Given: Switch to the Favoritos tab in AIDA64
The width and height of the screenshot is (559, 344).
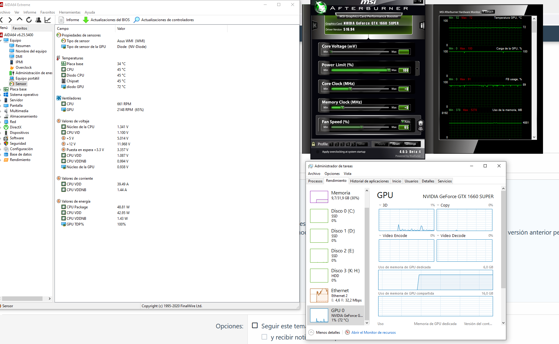Looking at the screenshot, I should tap(20, 28).
